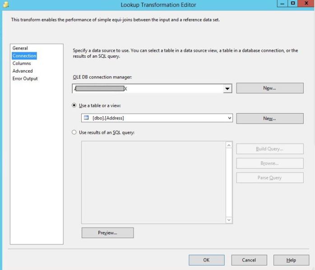315x270 pixels.
Task: Open the Columns page
Action: 22,64
